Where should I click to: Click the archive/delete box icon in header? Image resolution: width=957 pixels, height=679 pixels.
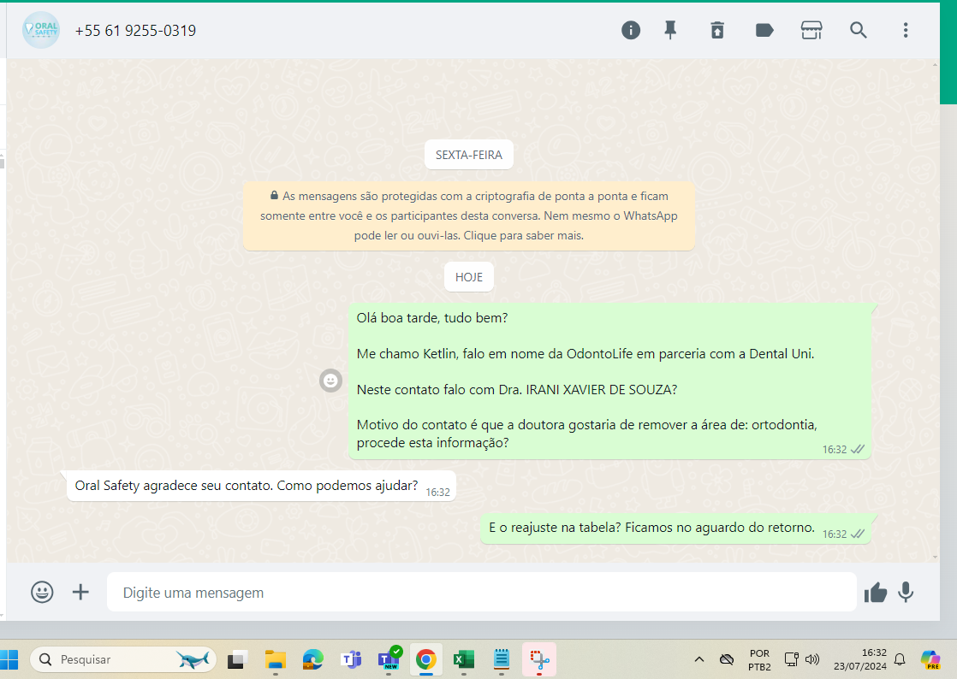[717, 30]
